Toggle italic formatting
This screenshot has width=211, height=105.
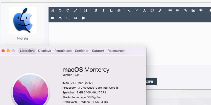(103, 10)
